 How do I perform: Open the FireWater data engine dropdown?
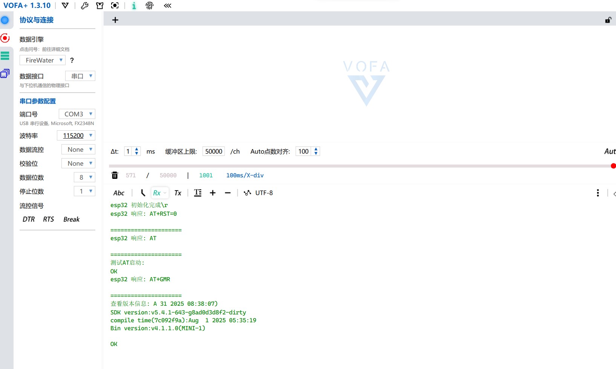point(43,60)
